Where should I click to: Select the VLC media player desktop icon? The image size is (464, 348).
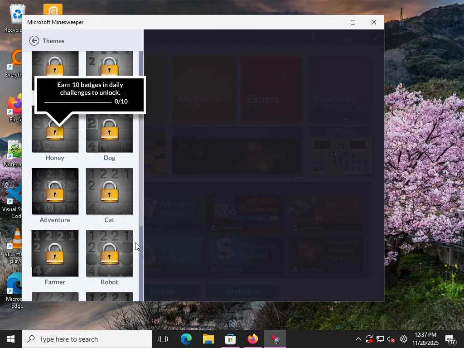click(14, 246)
